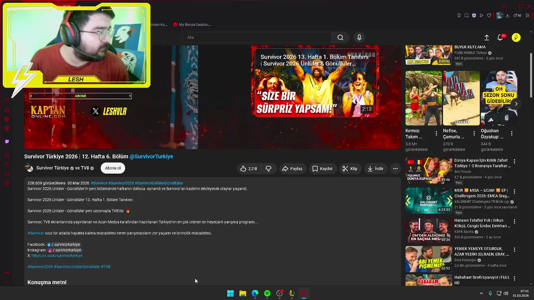
Task: Open browser easy setup sliders icon
Action: coord(527,15)
